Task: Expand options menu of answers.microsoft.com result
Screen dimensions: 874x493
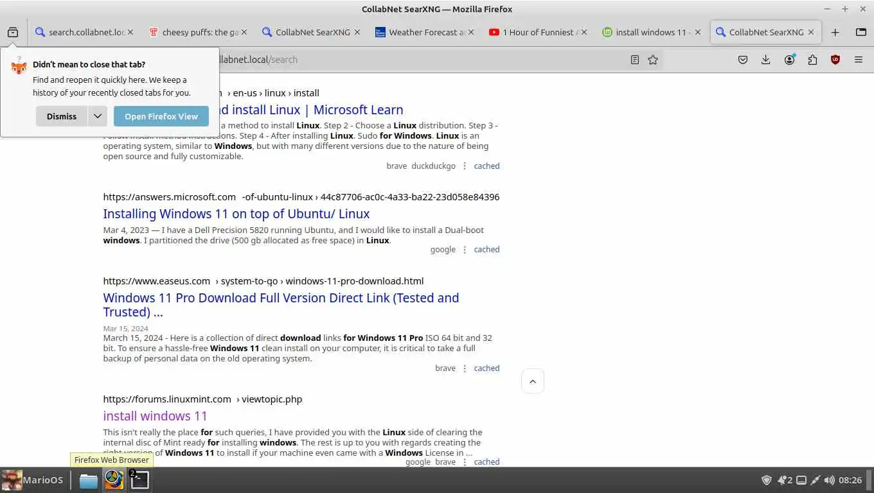Action: [465, 249]
